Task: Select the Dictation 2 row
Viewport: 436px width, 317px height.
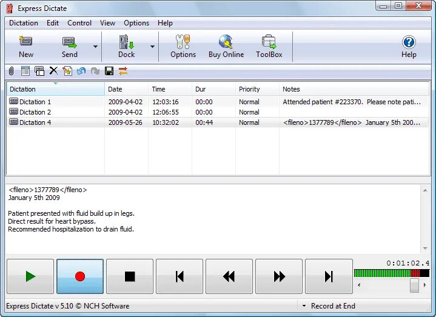Action: 218,112
